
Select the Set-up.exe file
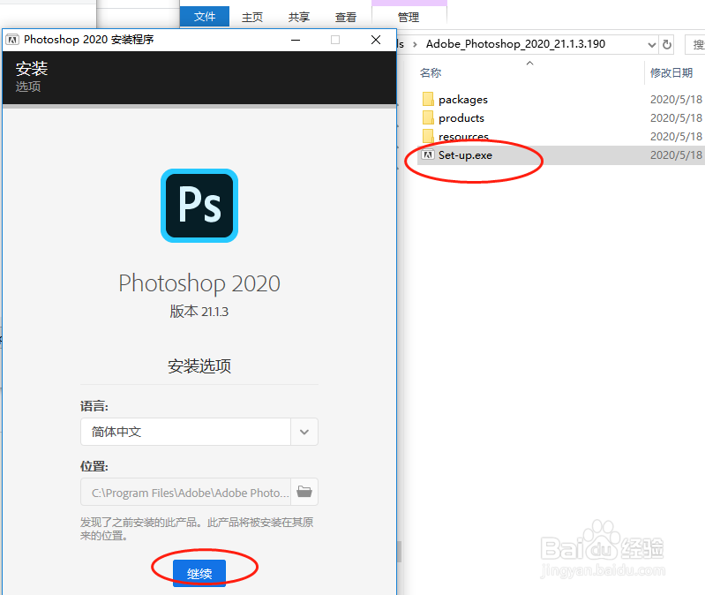(465, 155)
